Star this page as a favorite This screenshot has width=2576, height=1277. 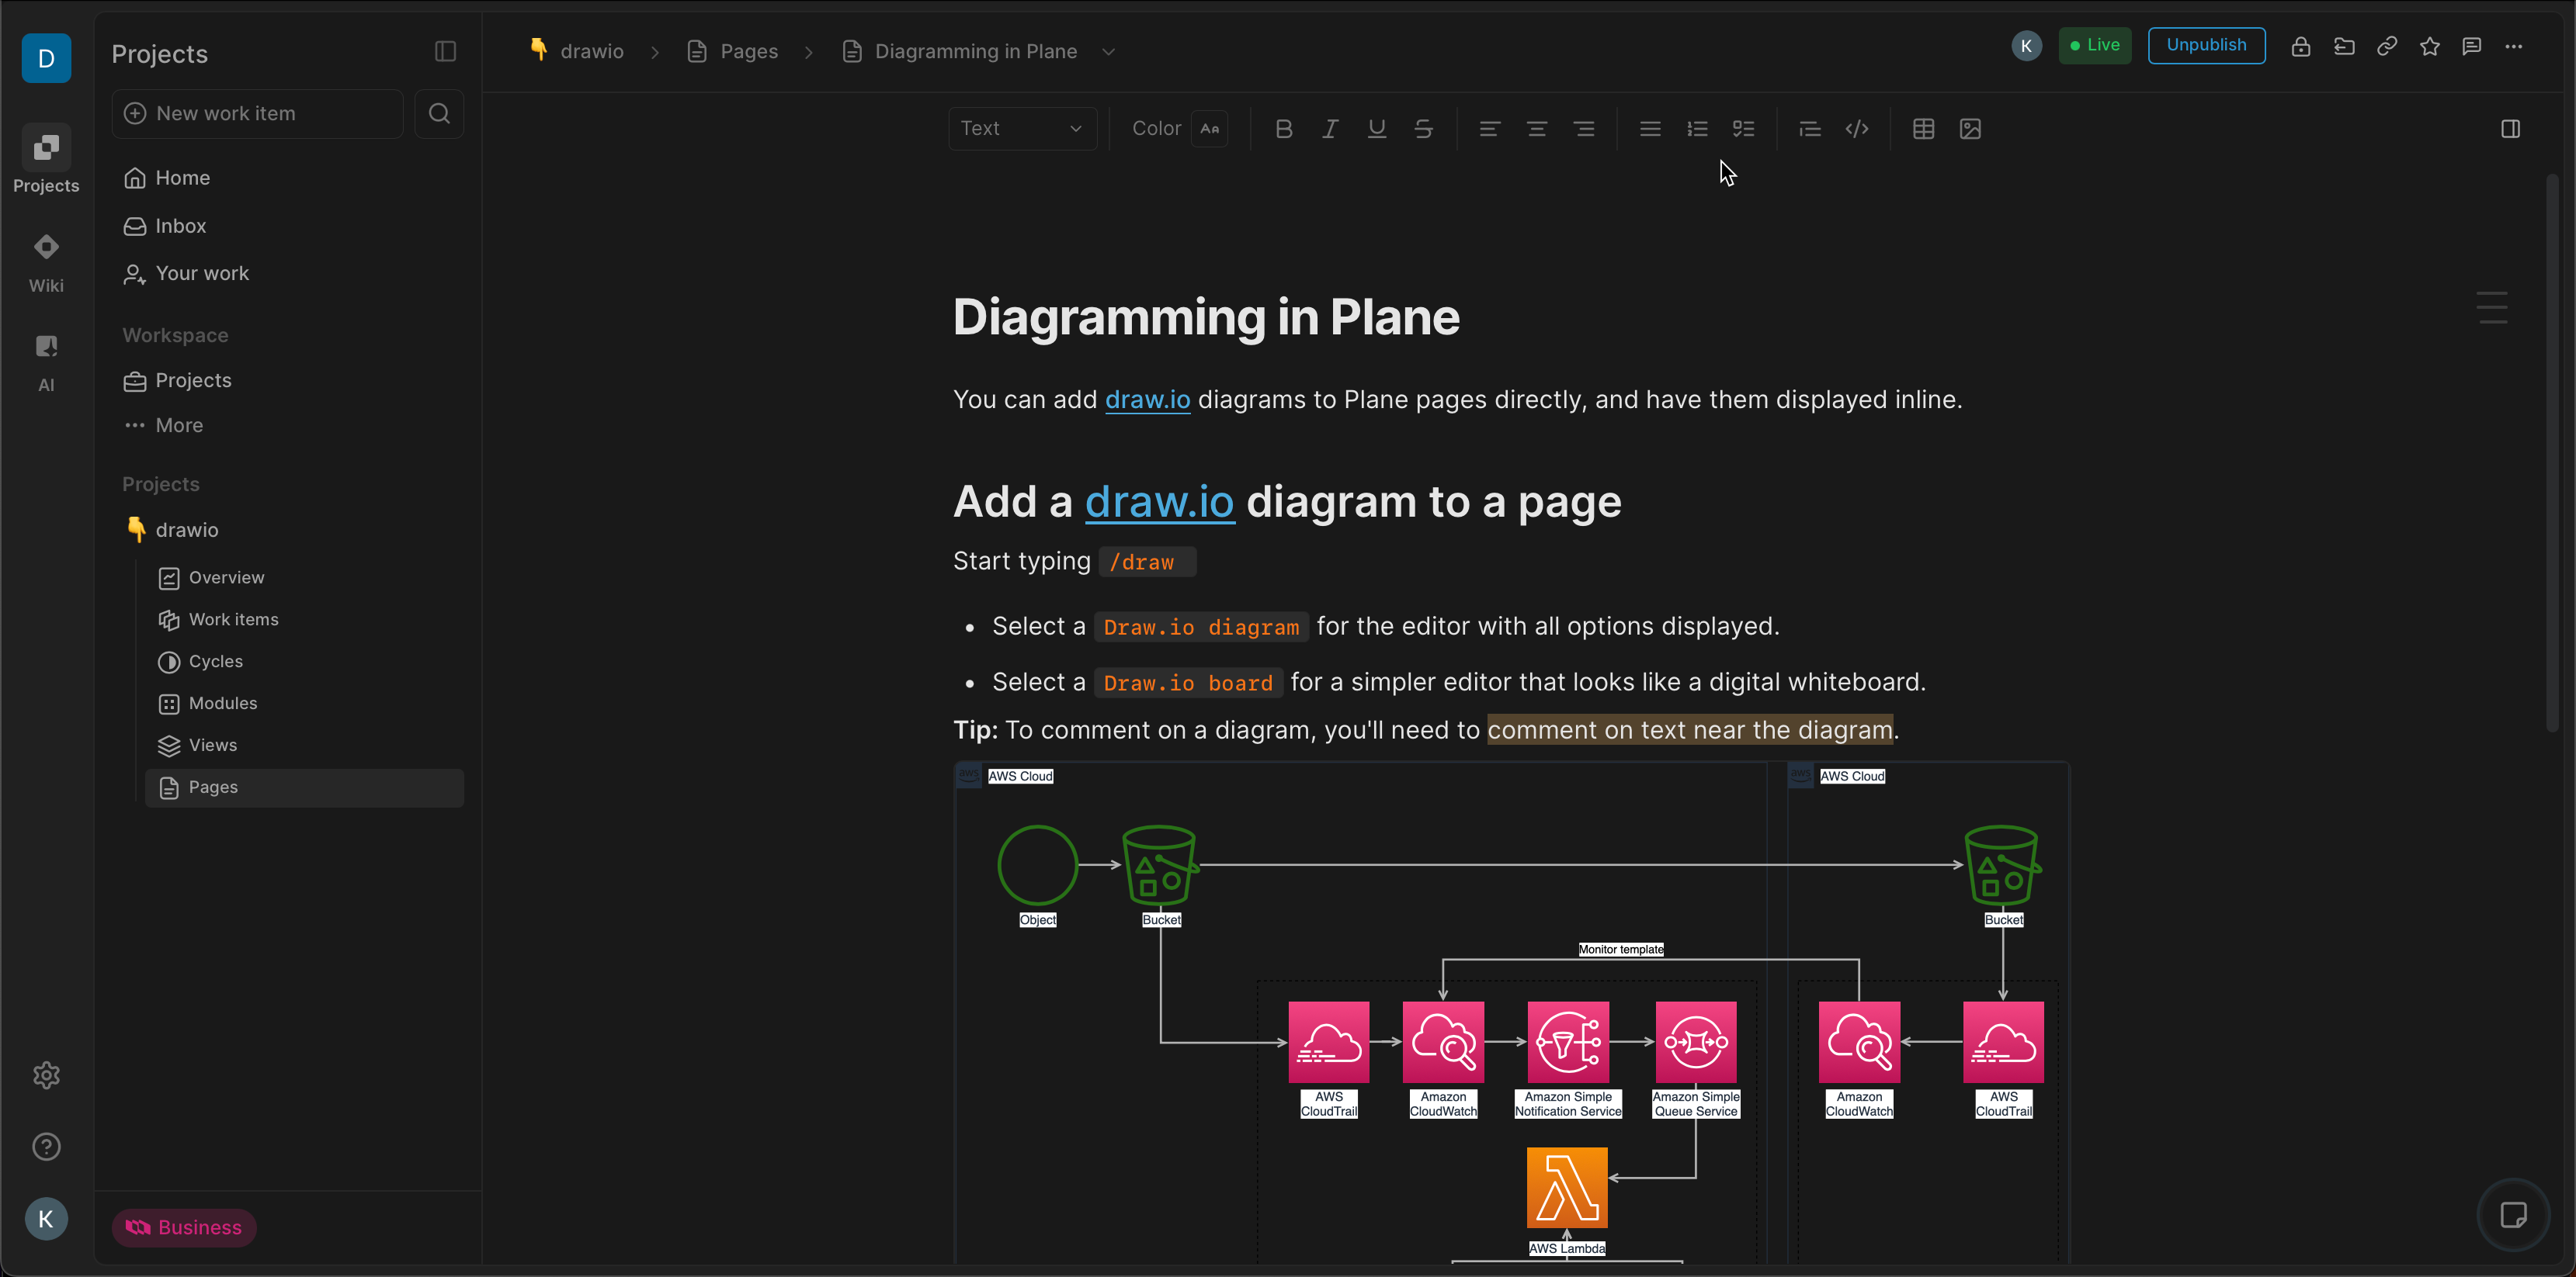tap(2430, 46)
